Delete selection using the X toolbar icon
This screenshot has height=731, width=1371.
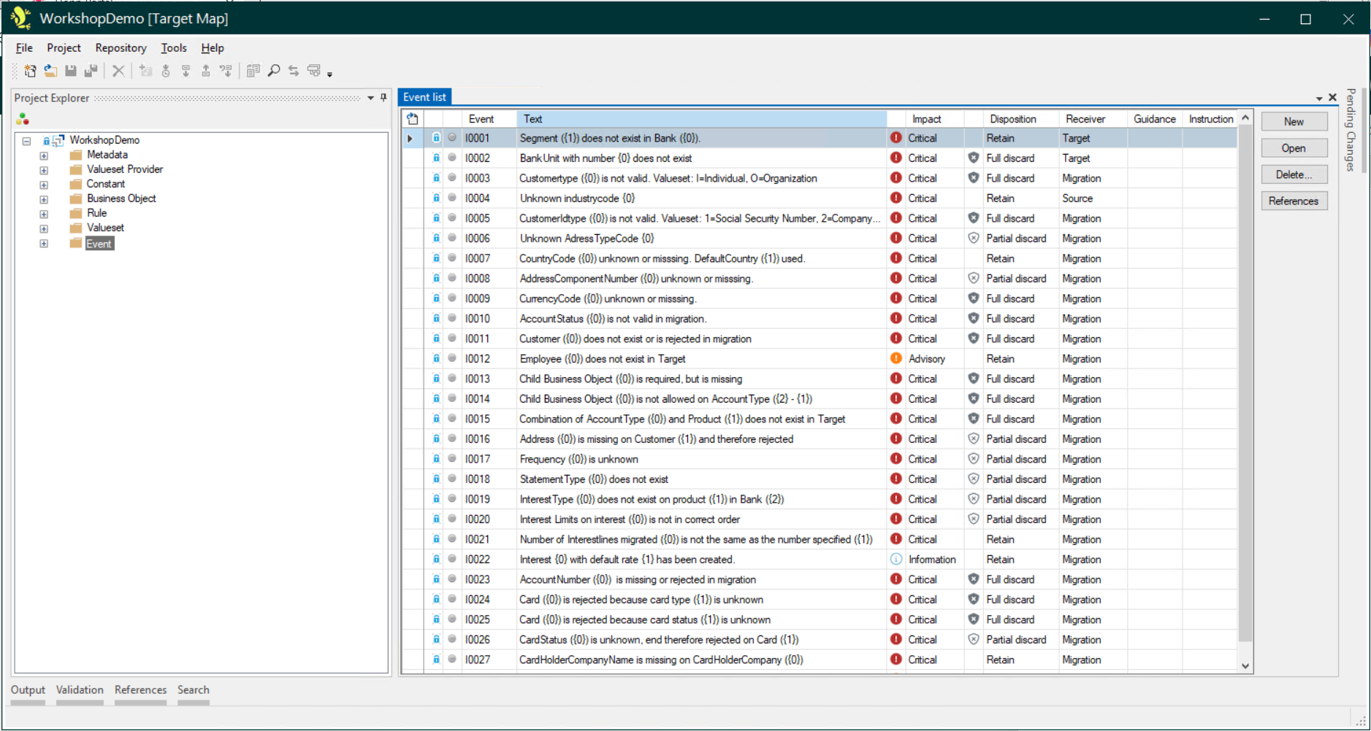click(118, 71)
